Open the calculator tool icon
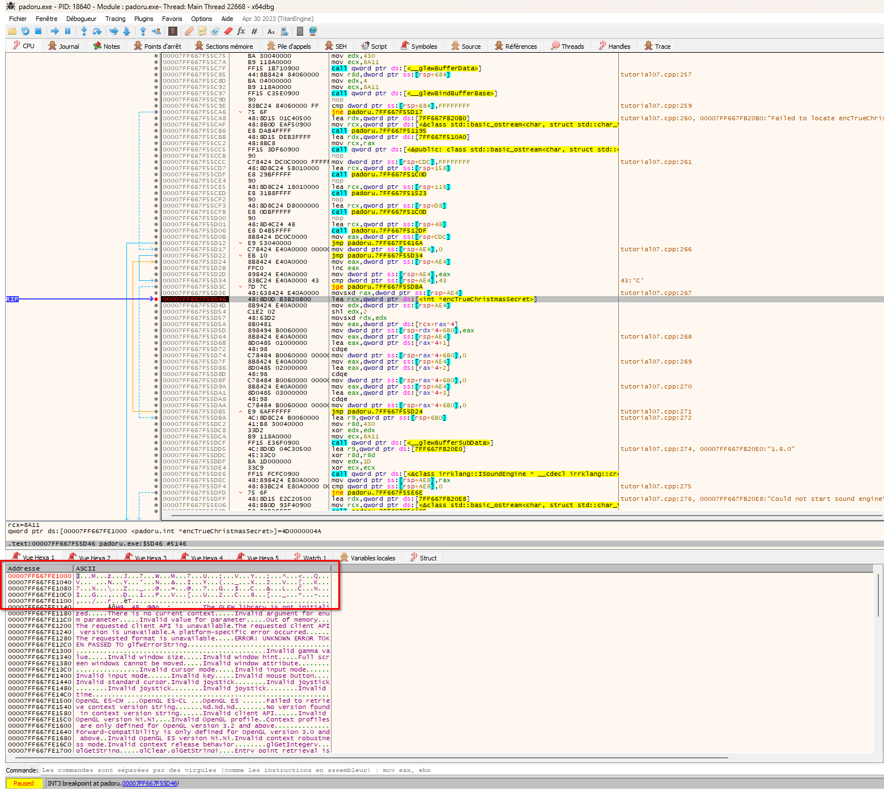The image size is (884, 789). (x=300, y=31)
